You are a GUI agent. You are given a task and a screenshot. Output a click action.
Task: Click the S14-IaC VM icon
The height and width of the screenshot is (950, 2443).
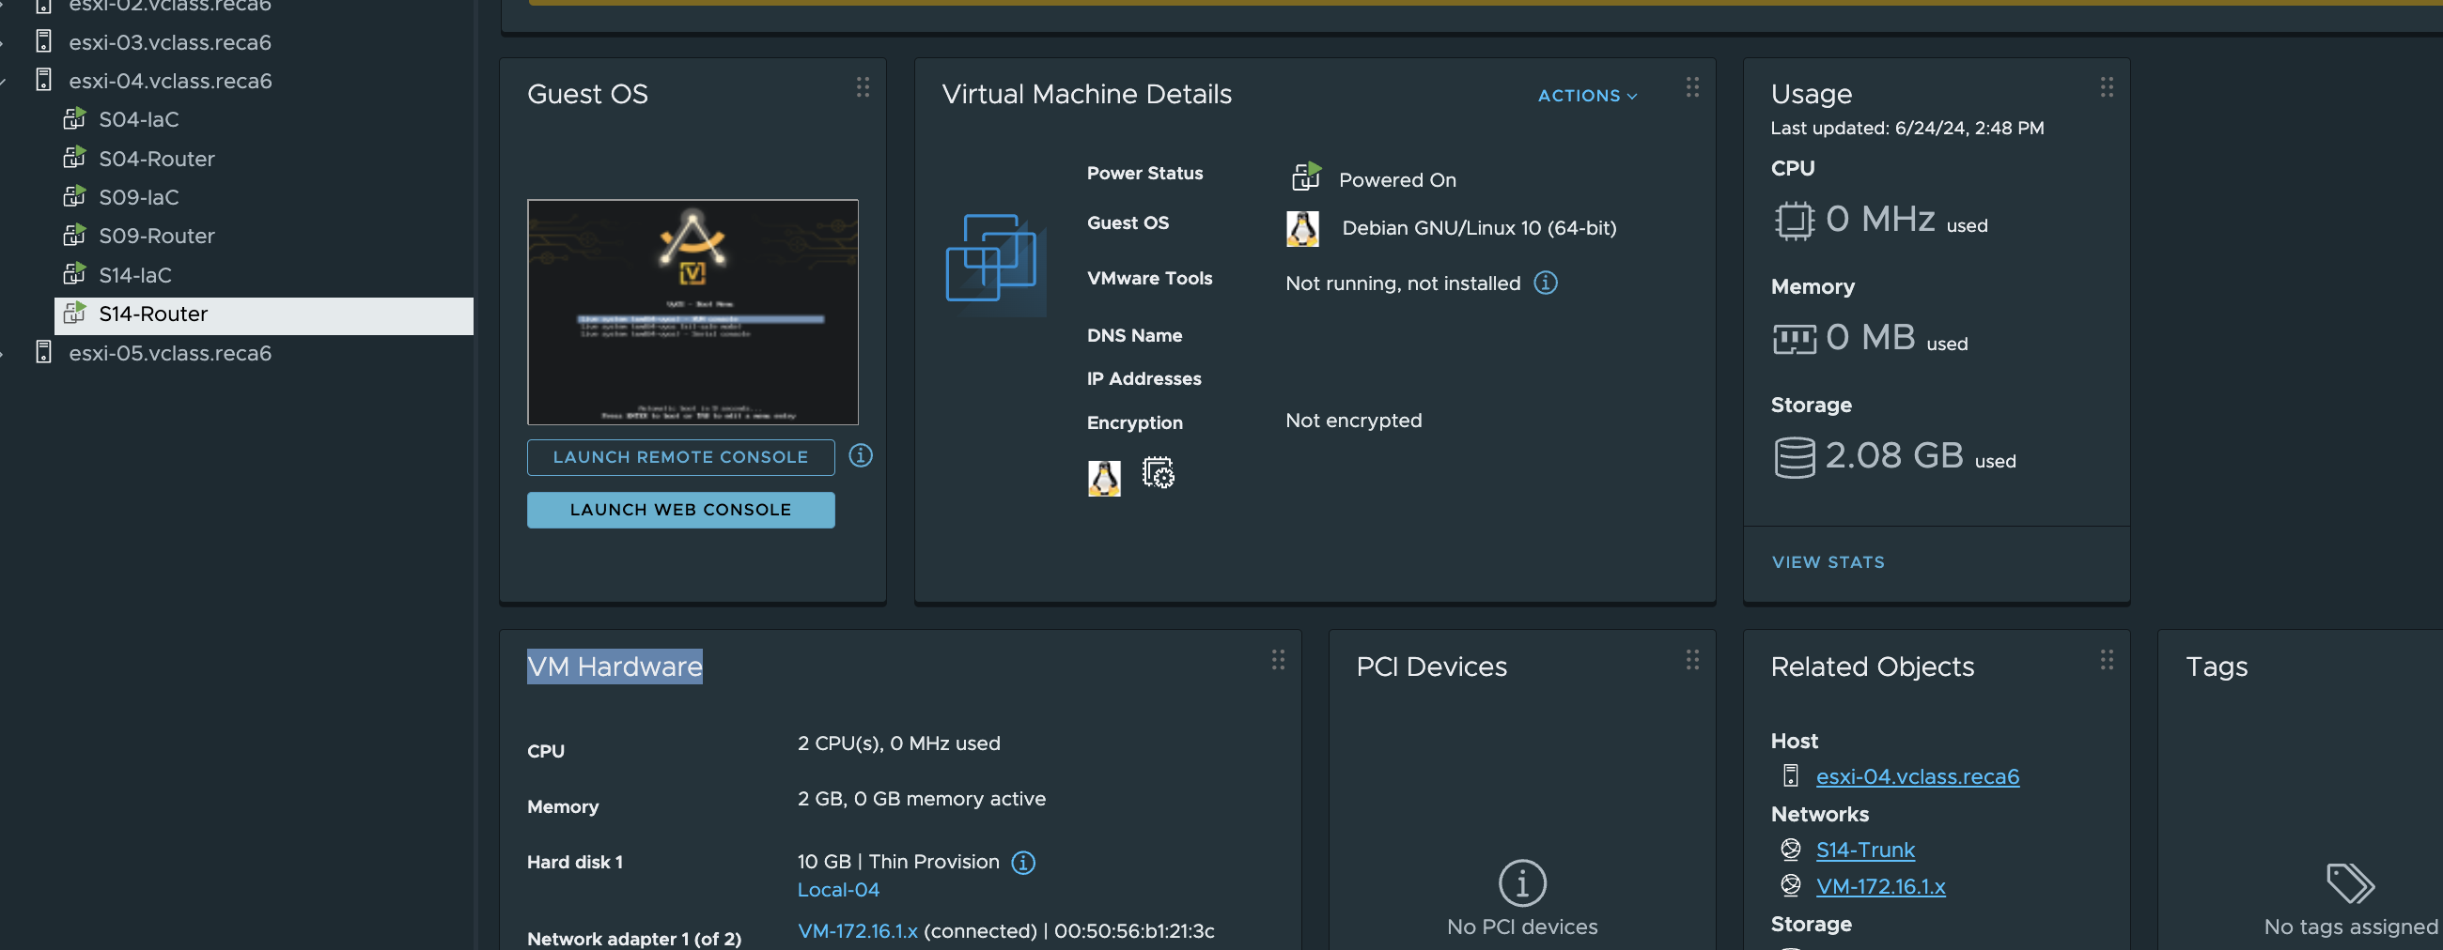tap(74, 274)
